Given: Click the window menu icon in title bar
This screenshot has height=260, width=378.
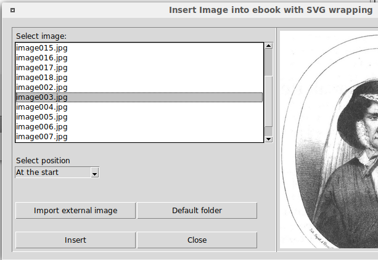Looking at the screenshot, I should coord(13,10).
